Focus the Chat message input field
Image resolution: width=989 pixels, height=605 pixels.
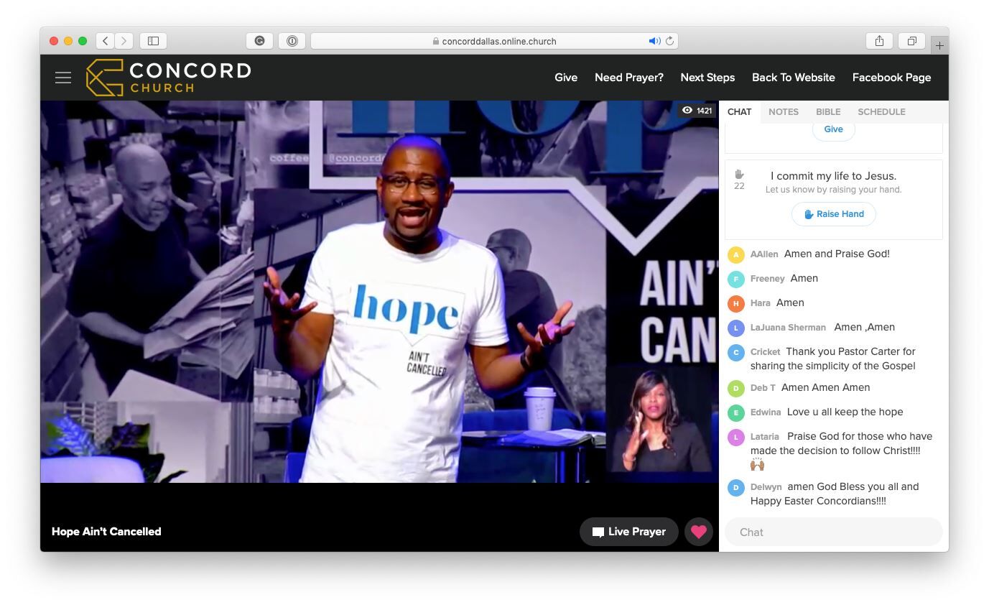(833, 532)
